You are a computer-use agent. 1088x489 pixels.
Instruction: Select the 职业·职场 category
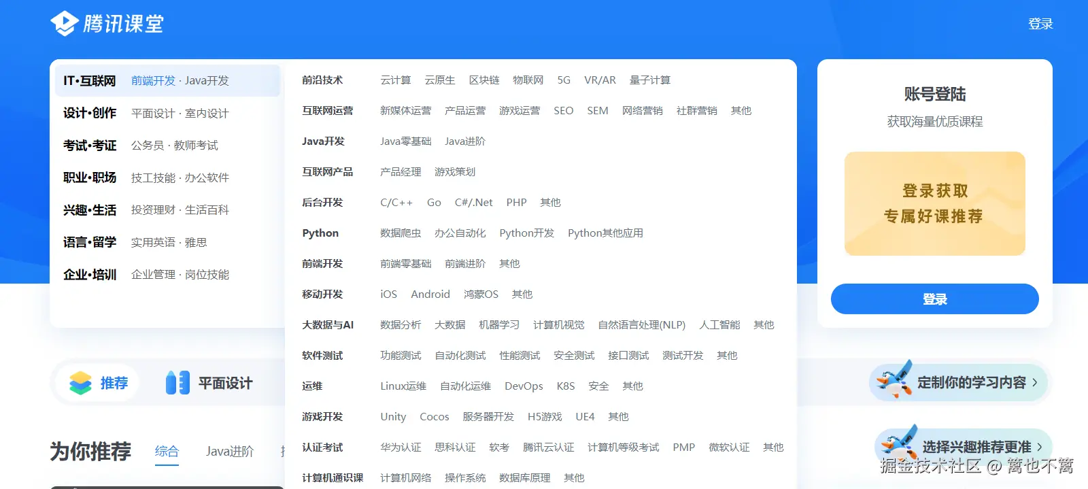click(x=90, y=178)
